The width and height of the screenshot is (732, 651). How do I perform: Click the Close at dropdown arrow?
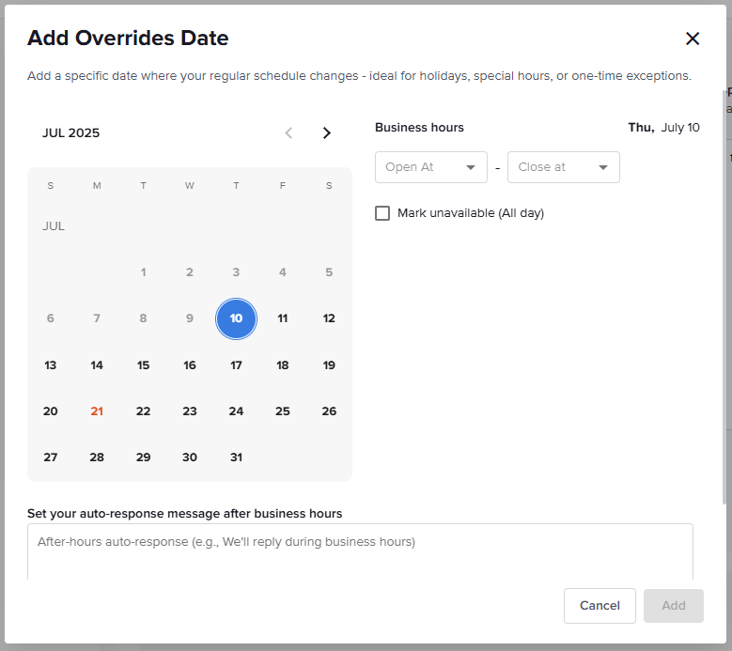click(603, 167)
